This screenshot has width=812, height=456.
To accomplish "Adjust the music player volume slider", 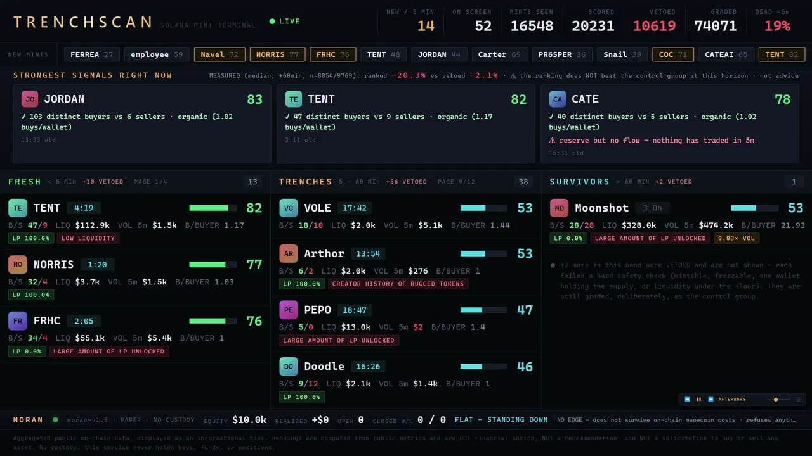I will [x=778, y=400].
